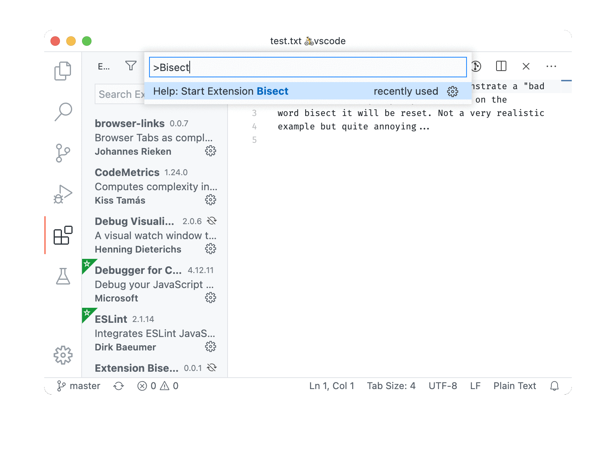This screenshot has height=453, width=616.
Task: Click the keybinding gear next to recently used
Action: pyautogui.click(x=452, y=91)
